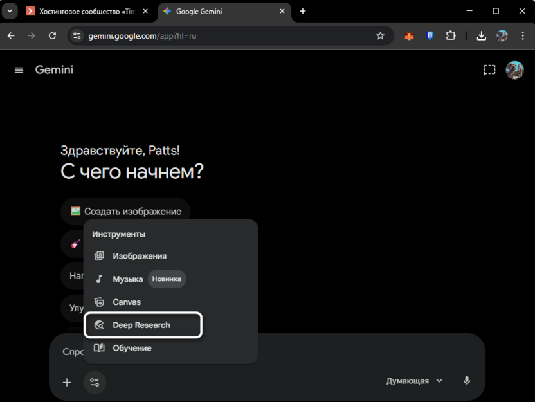The height and width of the screenshot is (402, 535).
Task: Activate the microphone voice input icon
Action: 467,381
